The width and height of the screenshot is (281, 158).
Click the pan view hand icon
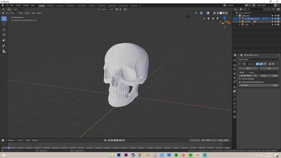(x=213, y=18)
